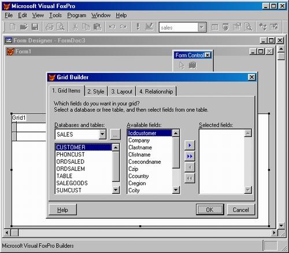The image size is (289, 253).
Task: Open the Edit menu
Action: coord(23,15)
